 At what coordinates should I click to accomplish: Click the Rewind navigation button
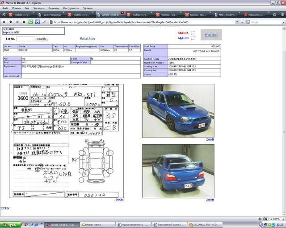pos(4,22)
